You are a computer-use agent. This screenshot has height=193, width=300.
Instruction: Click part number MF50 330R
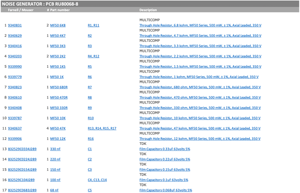pos(59,108)
